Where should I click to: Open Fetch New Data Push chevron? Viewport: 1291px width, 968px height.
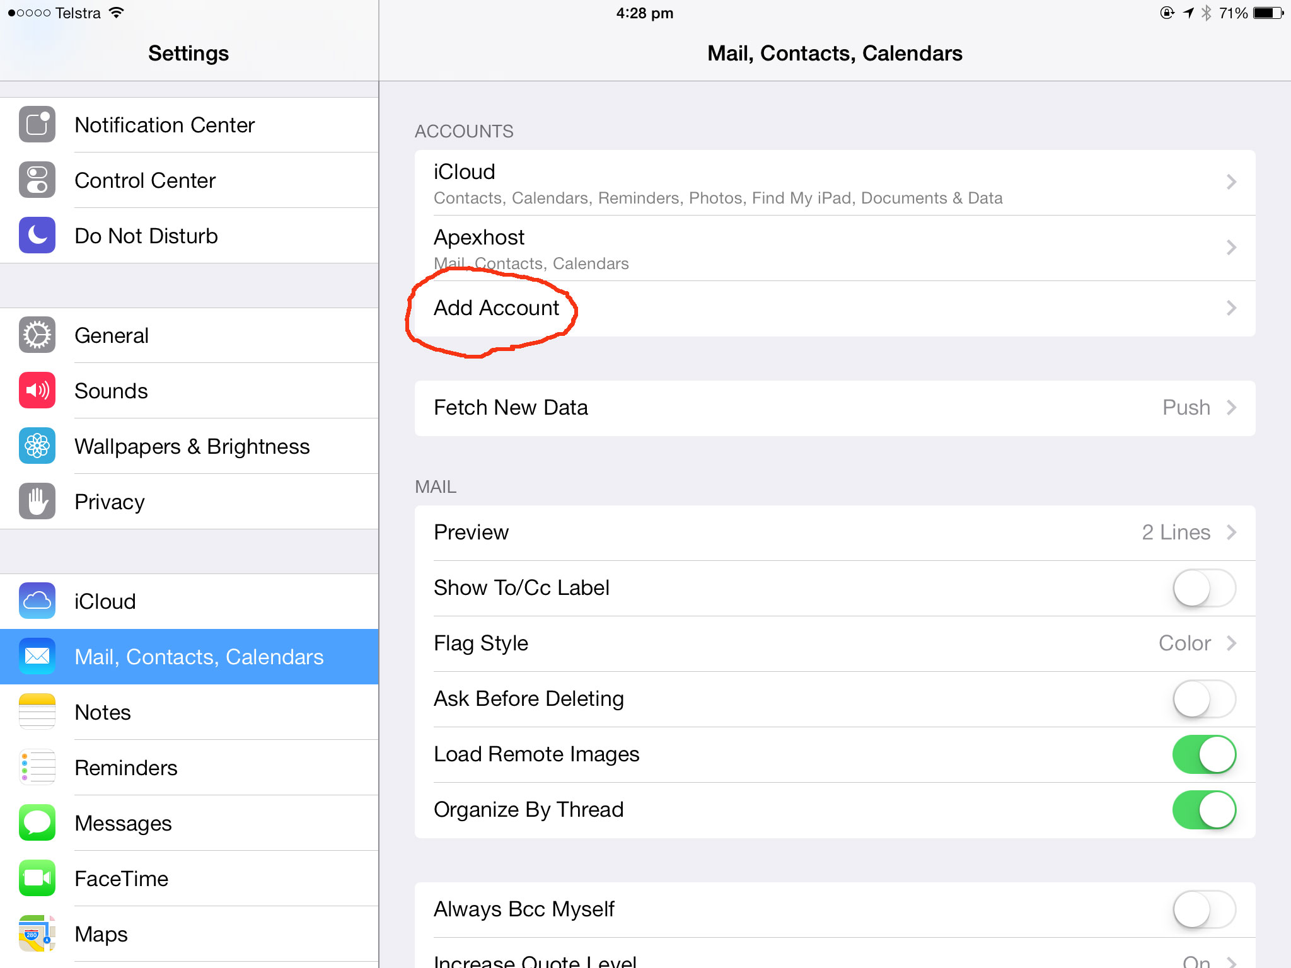tap(1232, 408)
